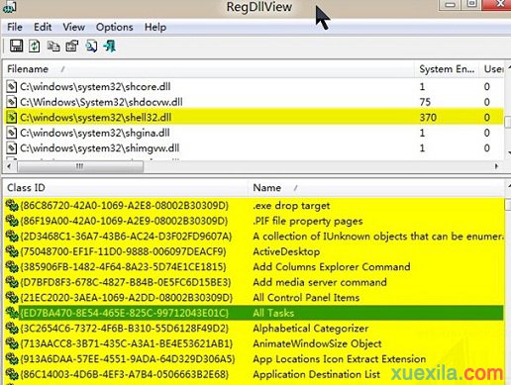This screenshot has width=511, height=385.
Task: Click the 'Add Columns Explorer Command' name
Action: (x=332, y=266)
